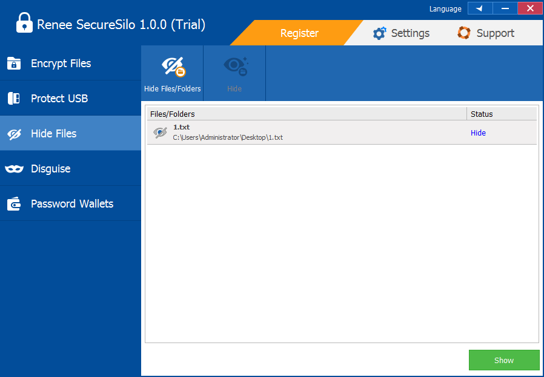Screen dimensions: 544x377
Task: Click the padlock logo icon
Action: pyautogui.click(x=24, y=23)
